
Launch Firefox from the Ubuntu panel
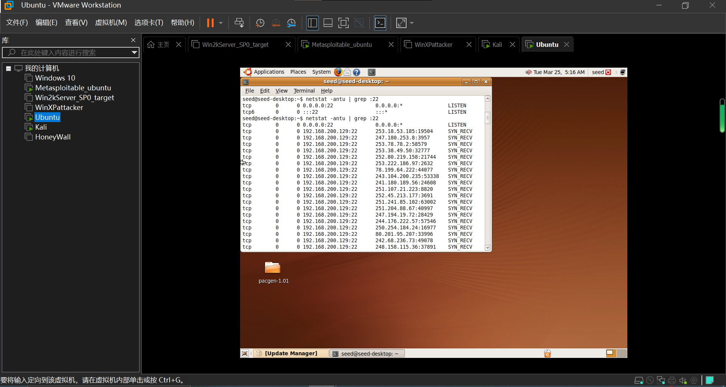(338, 72)
